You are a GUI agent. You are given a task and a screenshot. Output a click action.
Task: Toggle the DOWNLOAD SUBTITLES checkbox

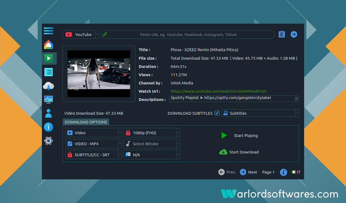tap(217, 113)
